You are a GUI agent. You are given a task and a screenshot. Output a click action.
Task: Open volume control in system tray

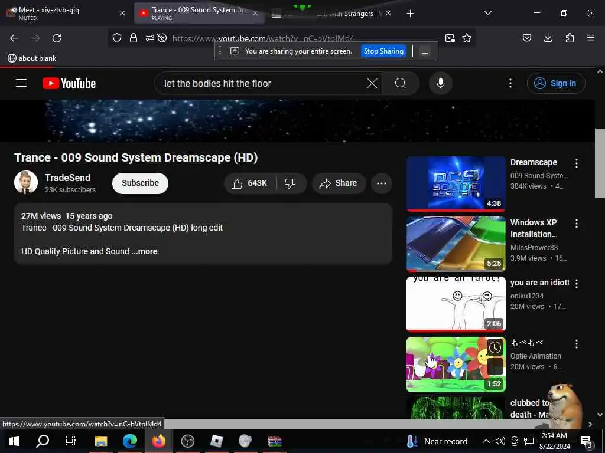pyautogui.click(x=500, y=441)
